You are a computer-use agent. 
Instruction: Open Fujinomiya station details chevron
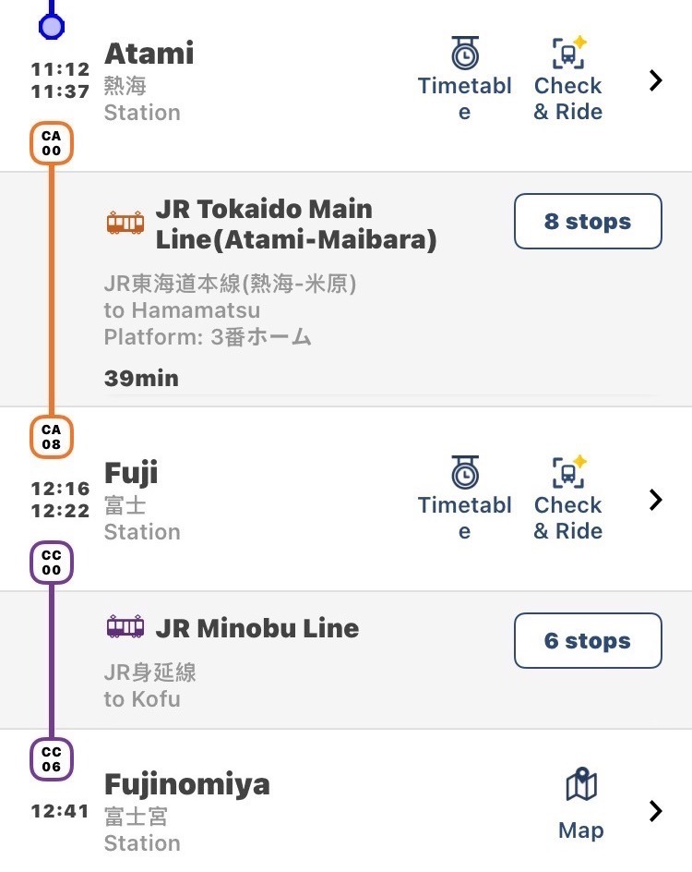[656, 811]
